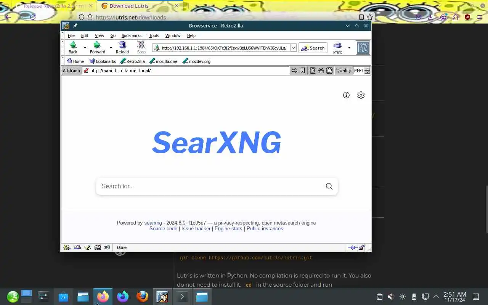This screenshot has width=488, height=305.
Task: Click the volume icon in system tray
Action: click(391, 297)
